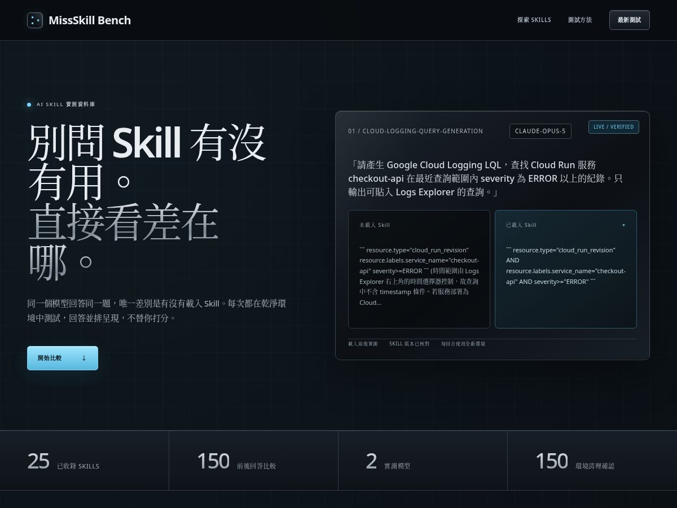Click the 01 / CLOUD-LOGGING-QUERY-GENERATION label
Screen dimensions: 677x508
[x=415, y=131]
